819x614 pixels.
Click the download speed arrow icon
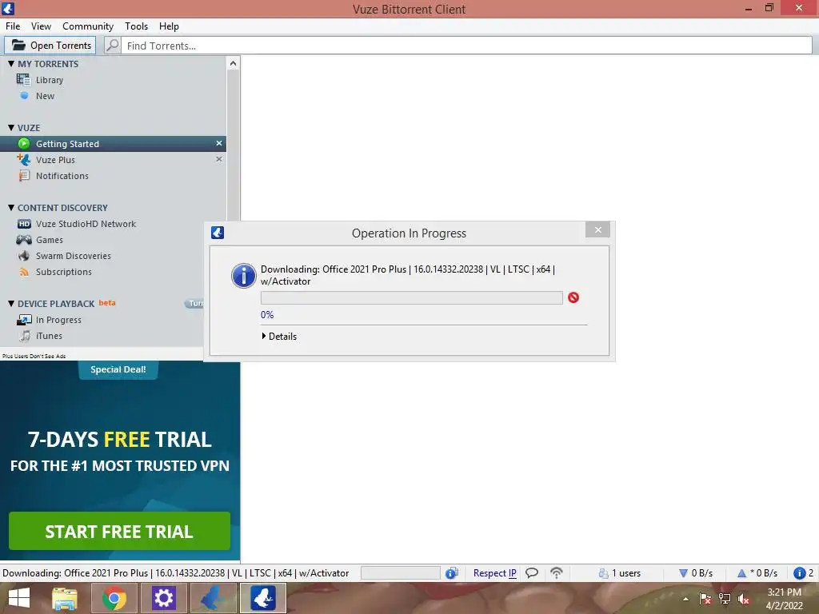683,573
